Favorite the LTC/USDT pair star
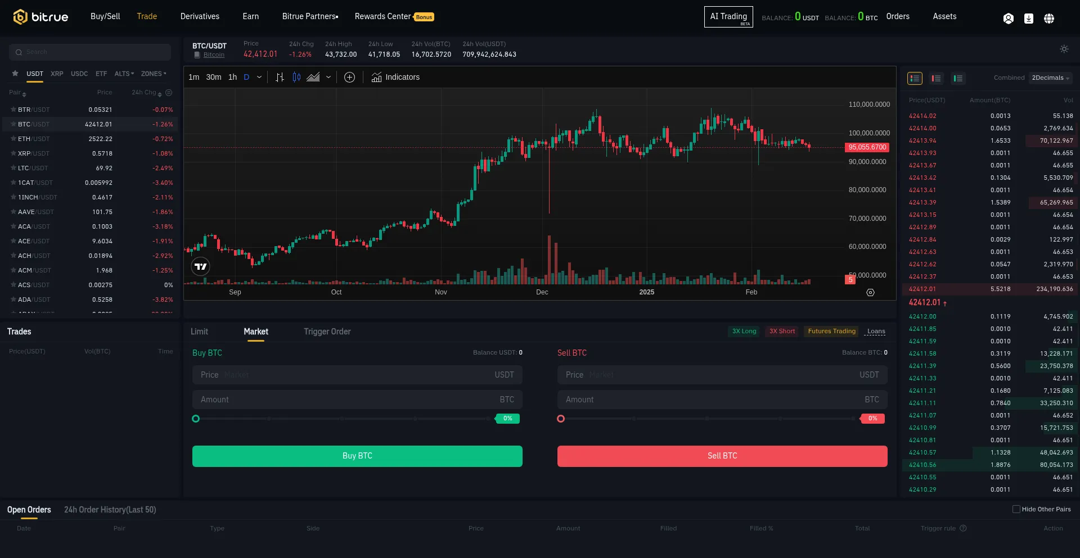1080x558 pixels. pyautogui.click(x=13, y=168)
